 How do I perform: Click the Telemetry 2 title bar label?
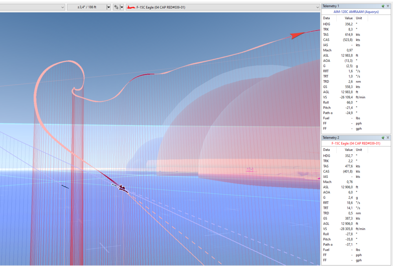point(331,138)
